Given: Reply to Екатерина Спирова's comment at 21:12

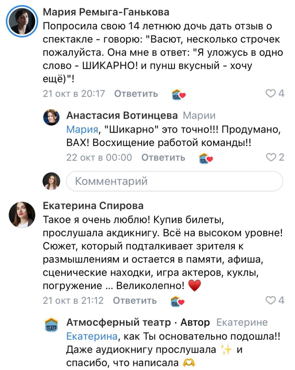Looking at the screenshot, I should coord(135,300).
